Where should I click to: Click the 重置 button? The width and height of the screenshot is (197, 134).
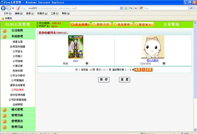pyautogui.click(x=124, y=80)
